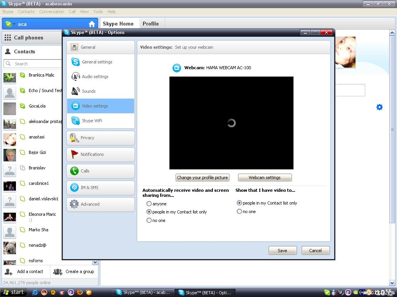
Task: Expand the General options section
Action: pos(100,47)
